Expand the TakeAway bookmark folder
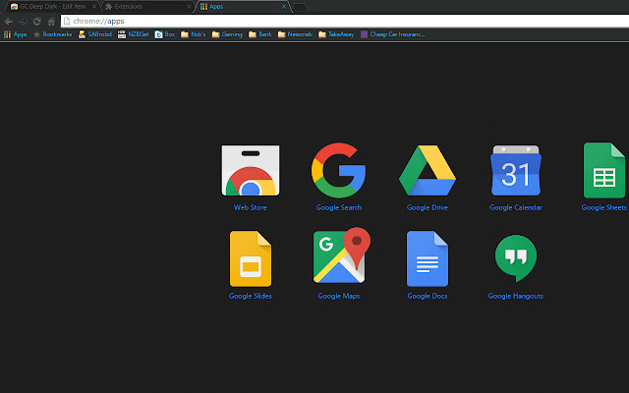 [336, 34]
